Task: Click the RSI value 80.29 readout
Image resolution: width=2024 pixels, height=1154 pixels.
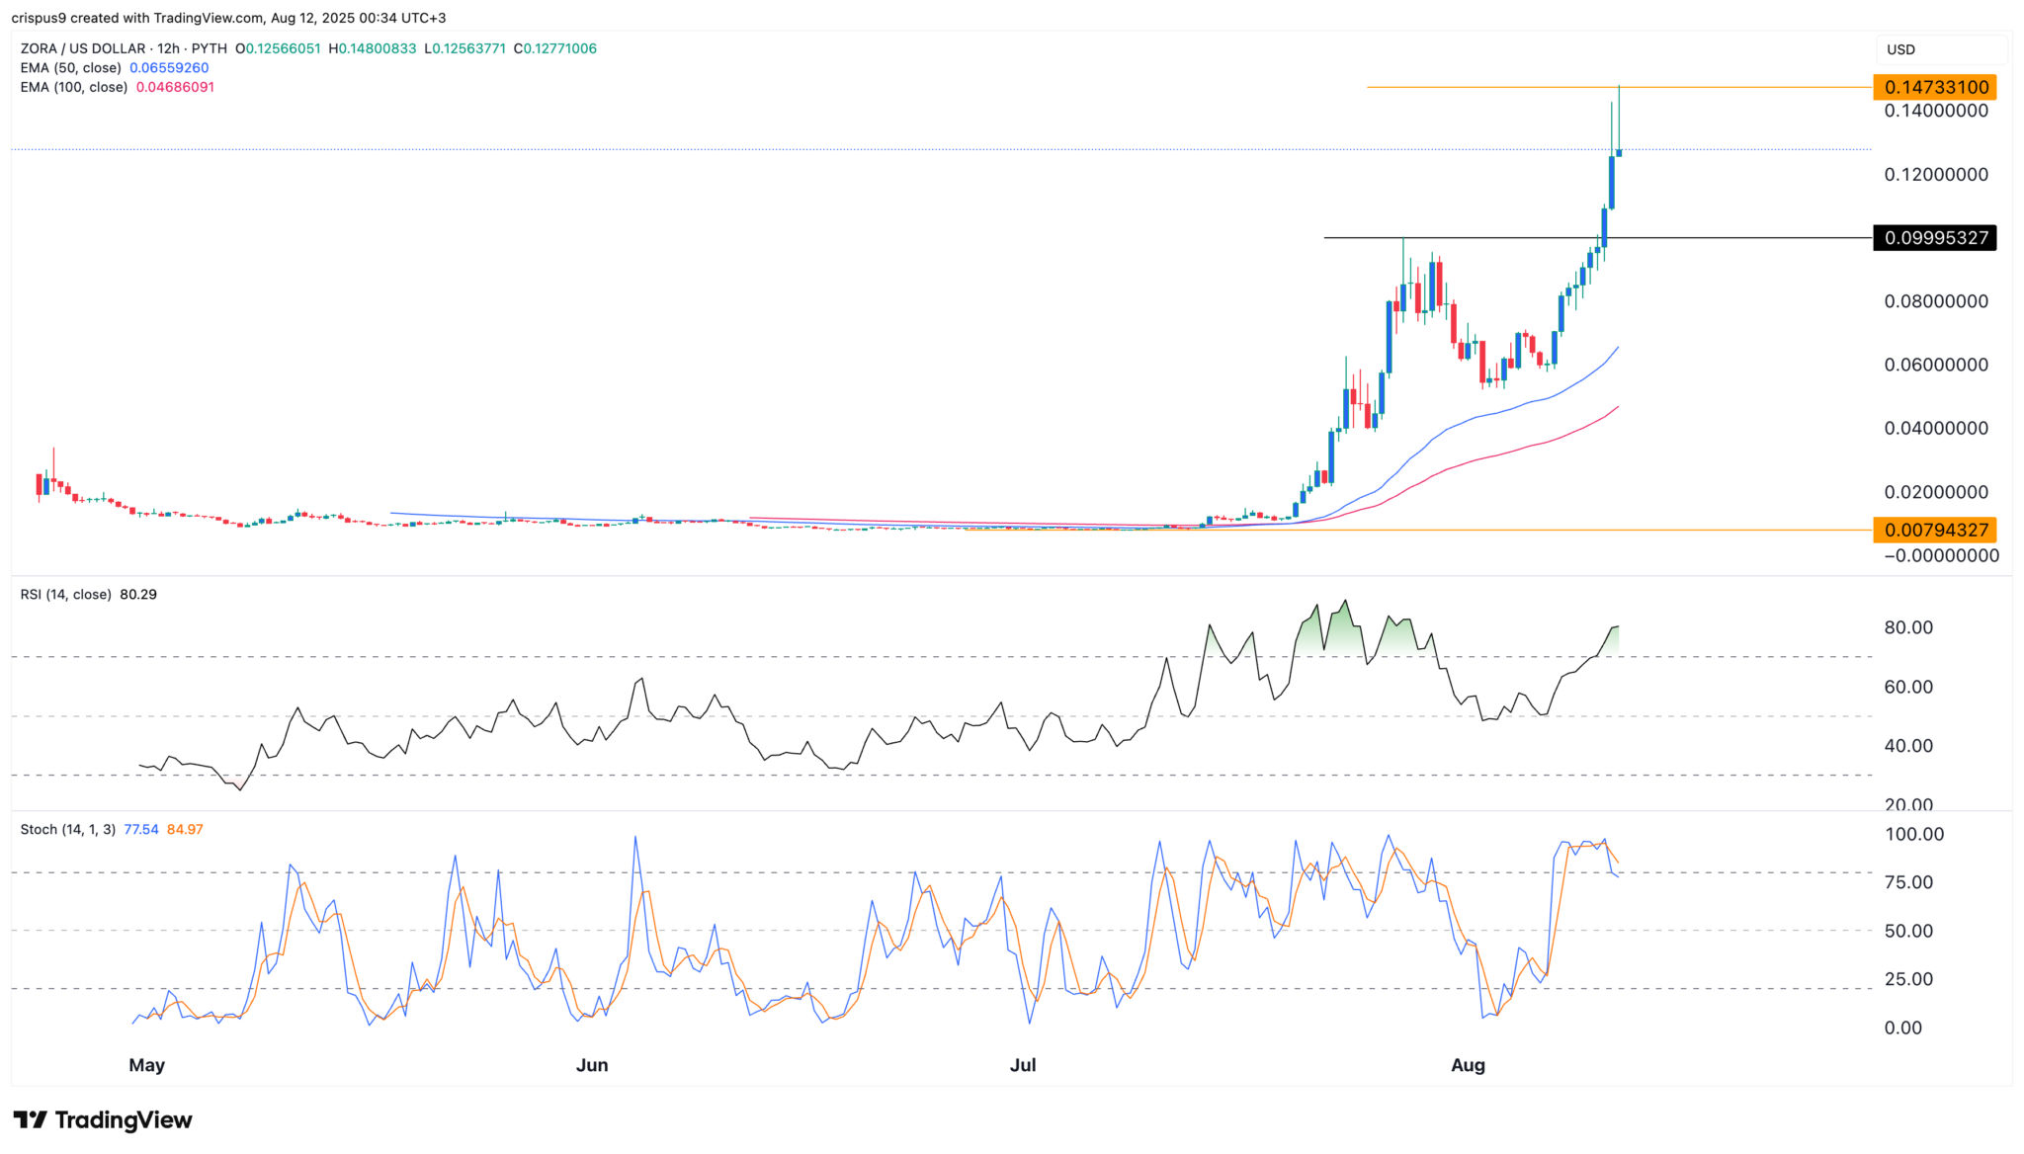Action: 138,595
